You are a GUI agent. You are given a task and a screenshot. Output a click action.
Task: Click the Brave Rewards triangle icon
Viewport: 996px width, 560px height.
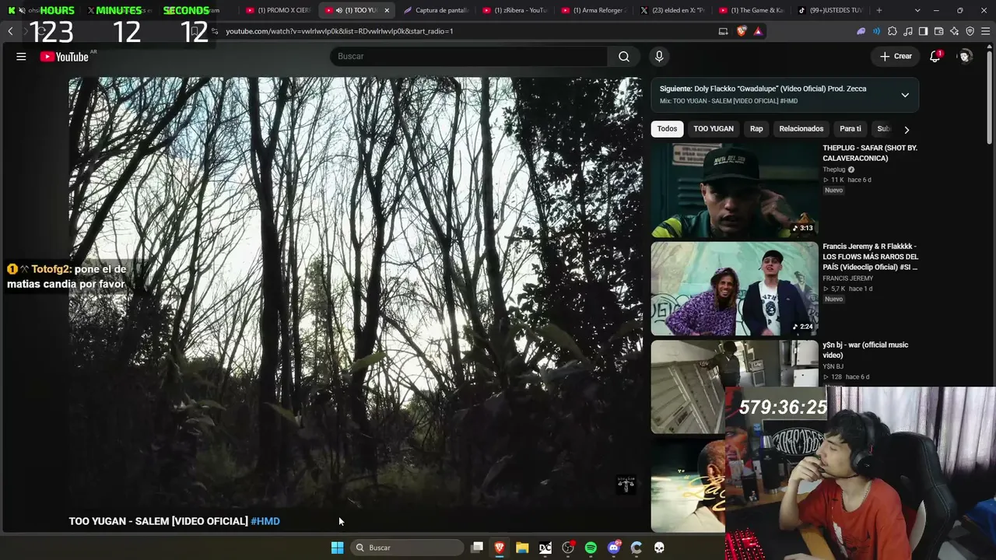(758, 31)
